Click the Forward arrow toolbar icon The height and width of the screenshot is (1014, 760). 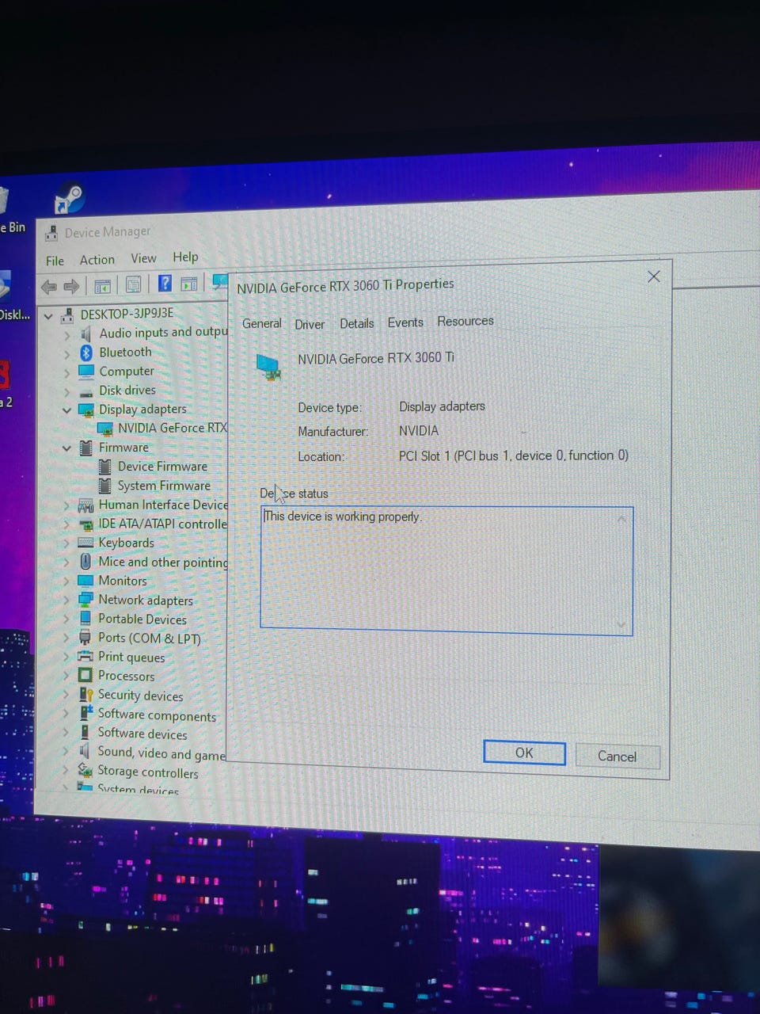[x=71, y=286]
